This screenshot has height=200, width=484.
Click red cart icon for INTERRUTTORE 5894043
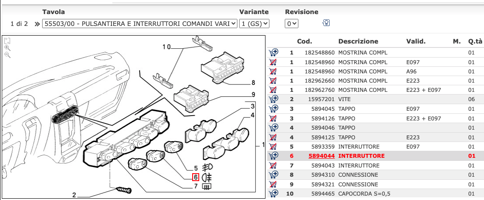[x=273, y=165]
